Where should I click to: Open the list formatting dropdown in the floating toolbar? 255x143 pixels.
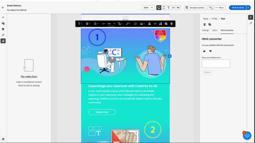[96, 24]
